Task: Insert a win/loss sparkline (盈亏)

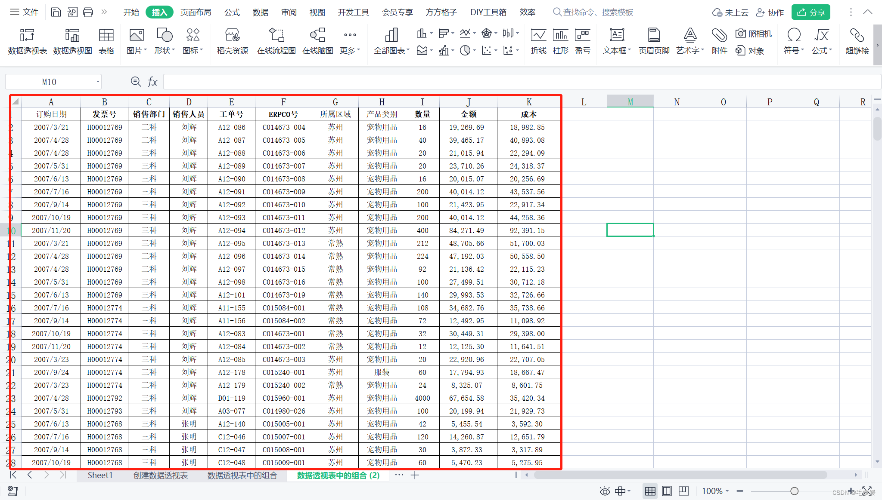Action: click(582, 42)
